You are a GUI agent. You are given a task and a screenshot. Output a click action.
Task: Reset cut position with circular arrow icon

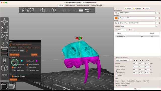point(27,51)
